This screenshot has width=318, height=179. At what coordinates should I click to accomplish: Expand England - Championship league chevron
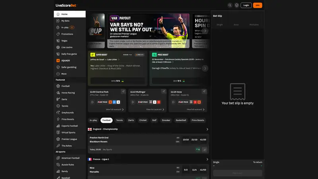tap(207, 129)
